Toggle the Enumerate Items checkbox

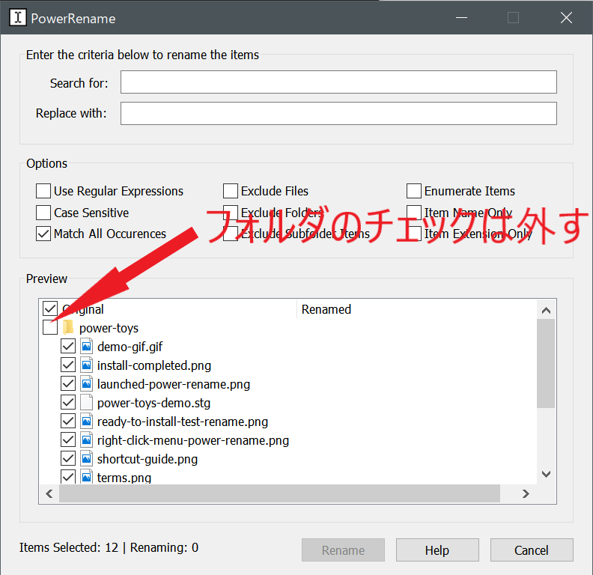[x=414, y=191]
